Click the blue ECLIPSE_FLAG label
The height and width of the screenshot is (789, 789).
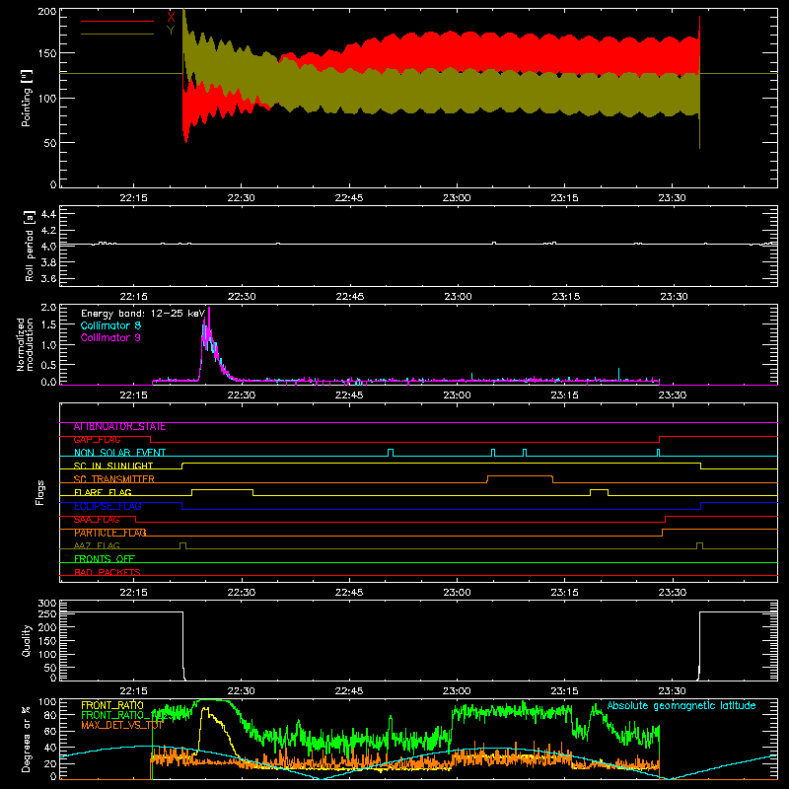click(x=108, y=506)
